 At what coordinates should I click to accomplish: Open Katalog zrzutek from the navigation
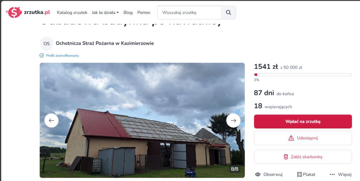point(72,12)
